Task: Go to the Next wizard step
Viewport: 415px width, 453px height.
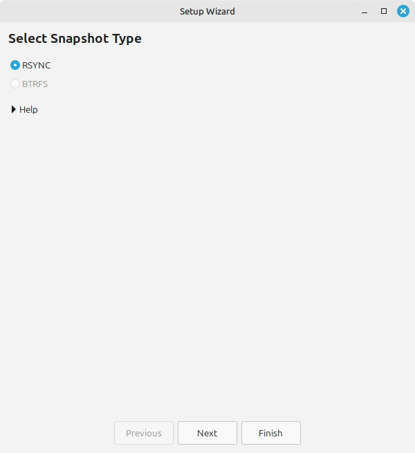Action: [207, 433]
